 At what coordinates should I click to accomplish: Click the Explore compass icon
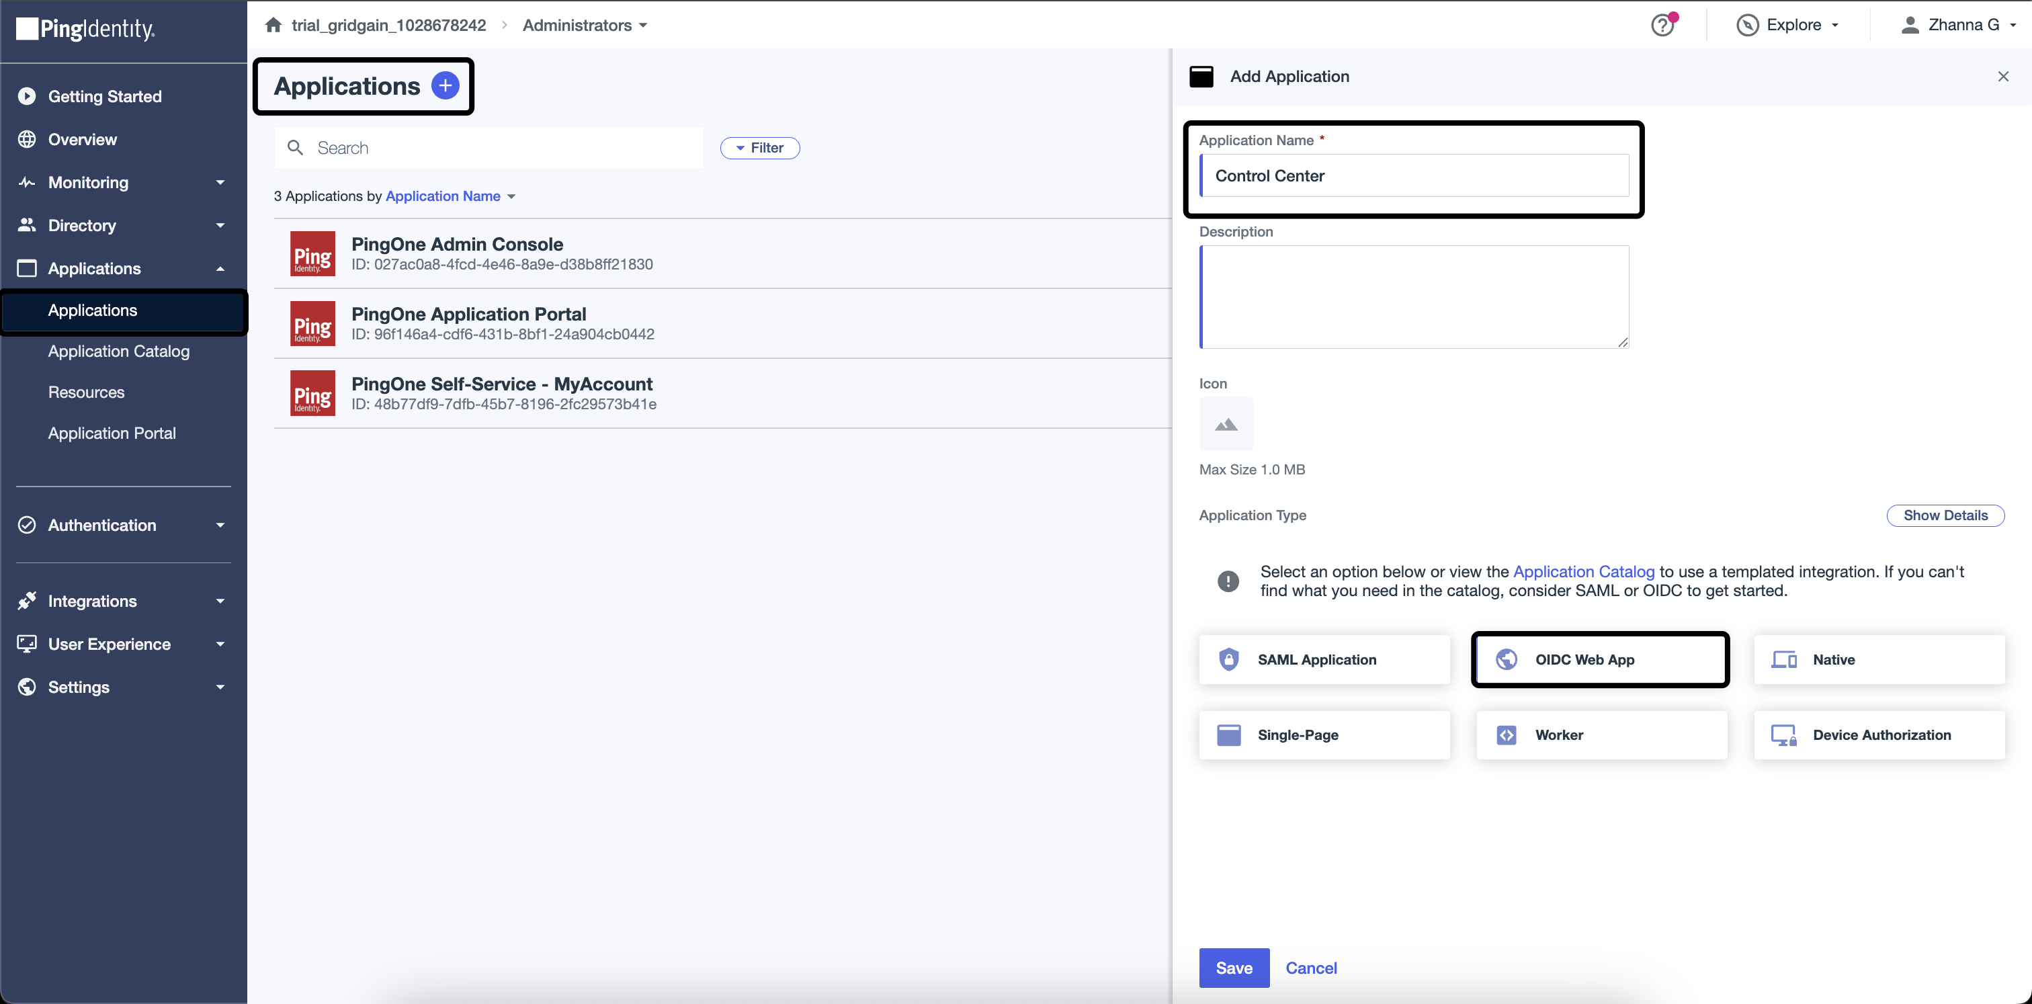tap(1747, 26)
